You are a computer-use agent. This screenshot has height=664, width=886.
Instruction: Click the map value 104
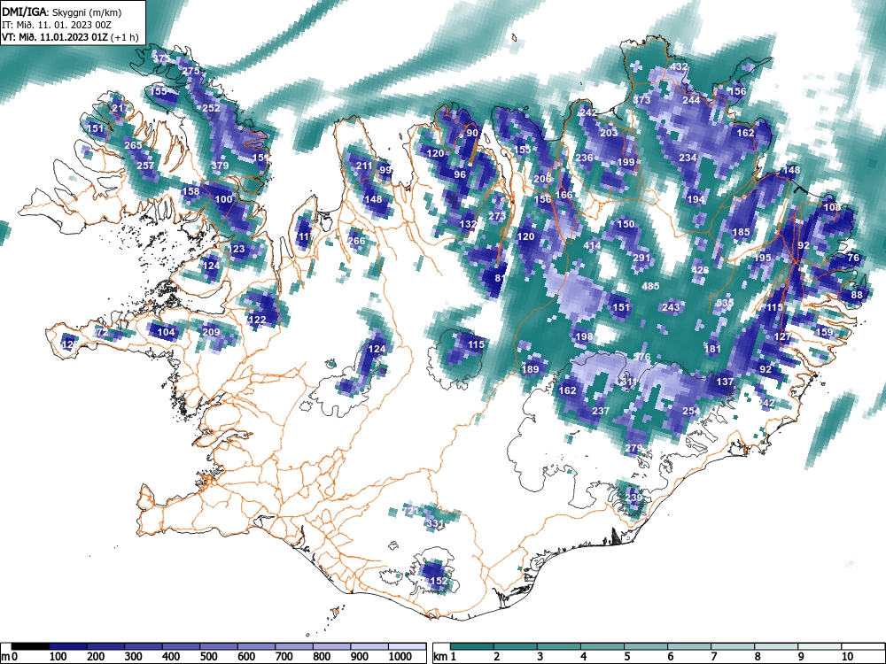(167, 332)
